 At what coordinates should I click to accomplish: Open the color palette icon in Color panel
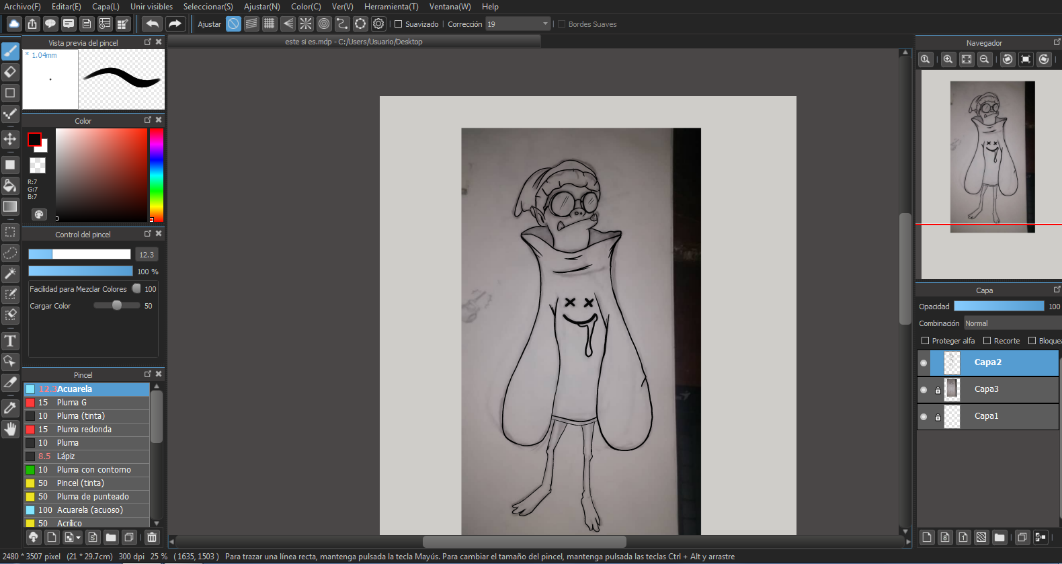(x=39, y=214)
